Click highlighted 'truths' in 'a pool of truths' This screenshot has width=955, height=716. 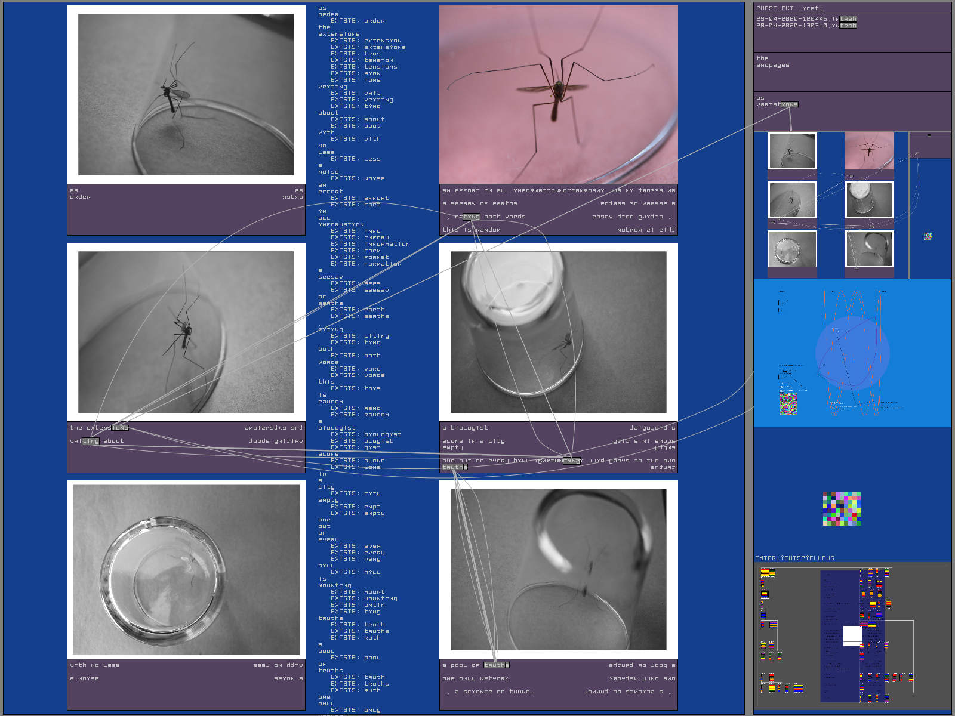(x=497, y=665)
